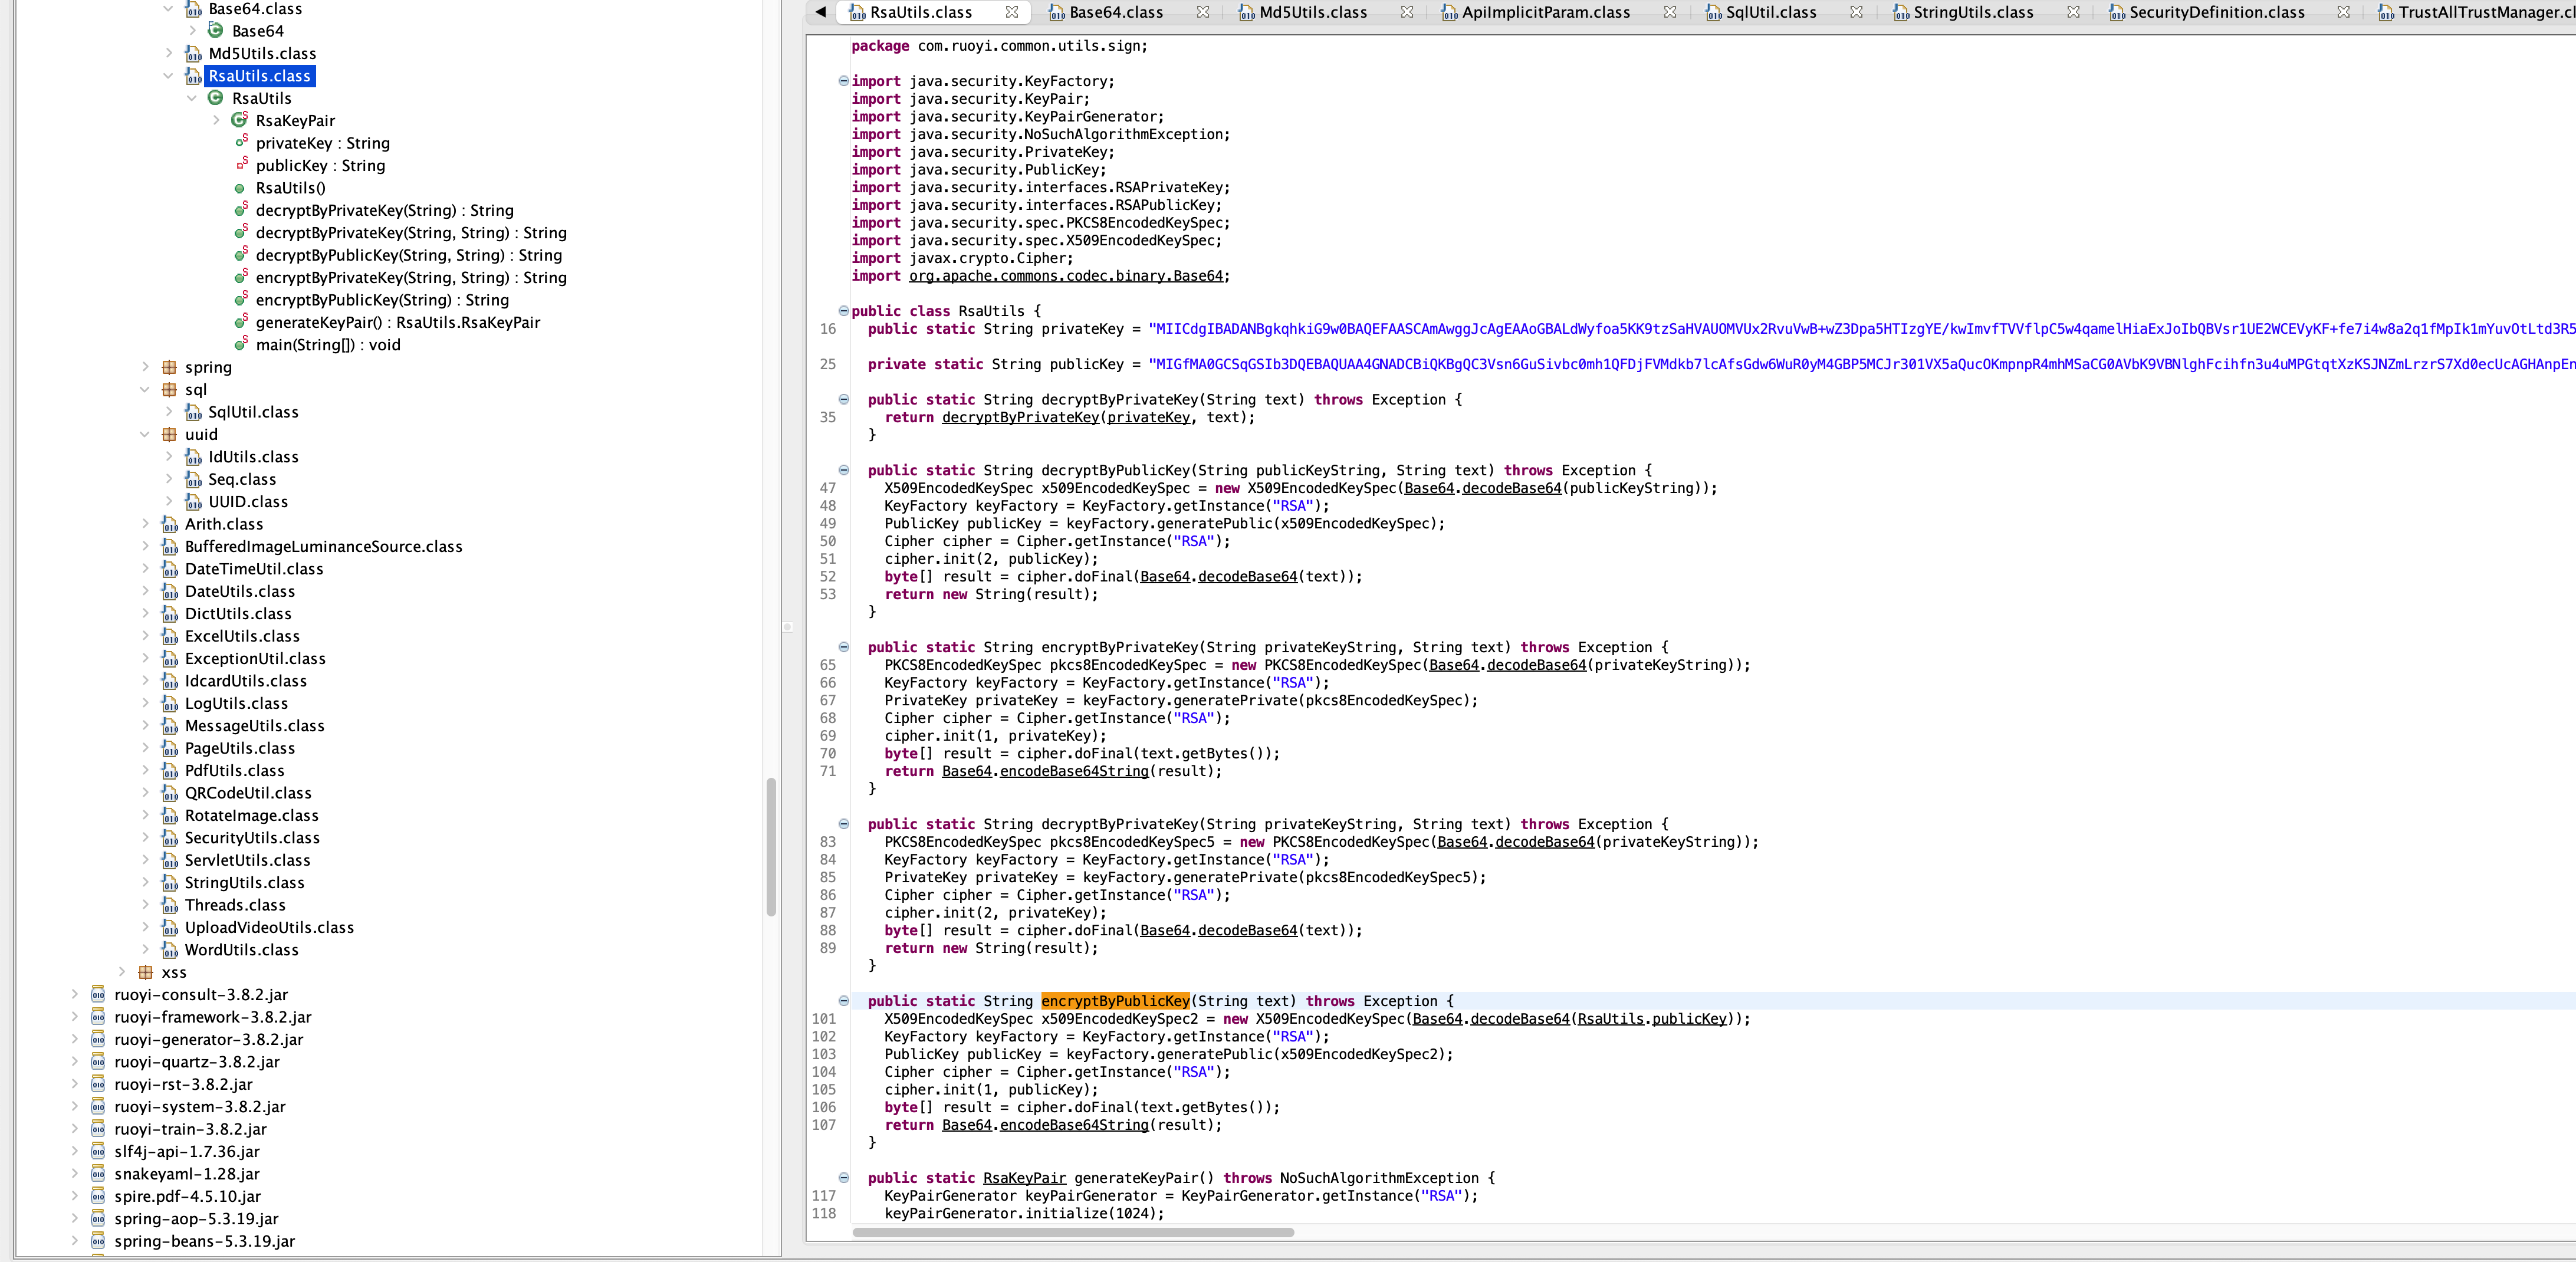2576x1262 pixels.
Task: Click the spring-aop-5.3.19.jar icon
Action: [x=98, y=1218]
